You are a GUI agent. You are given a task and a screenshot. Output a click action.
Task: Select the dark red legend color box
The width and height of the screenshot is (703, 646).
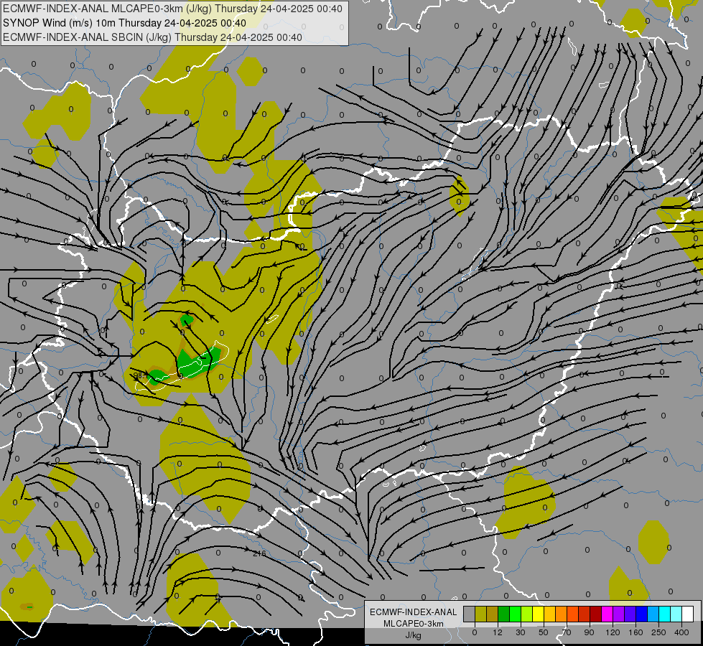coord(596,614)
